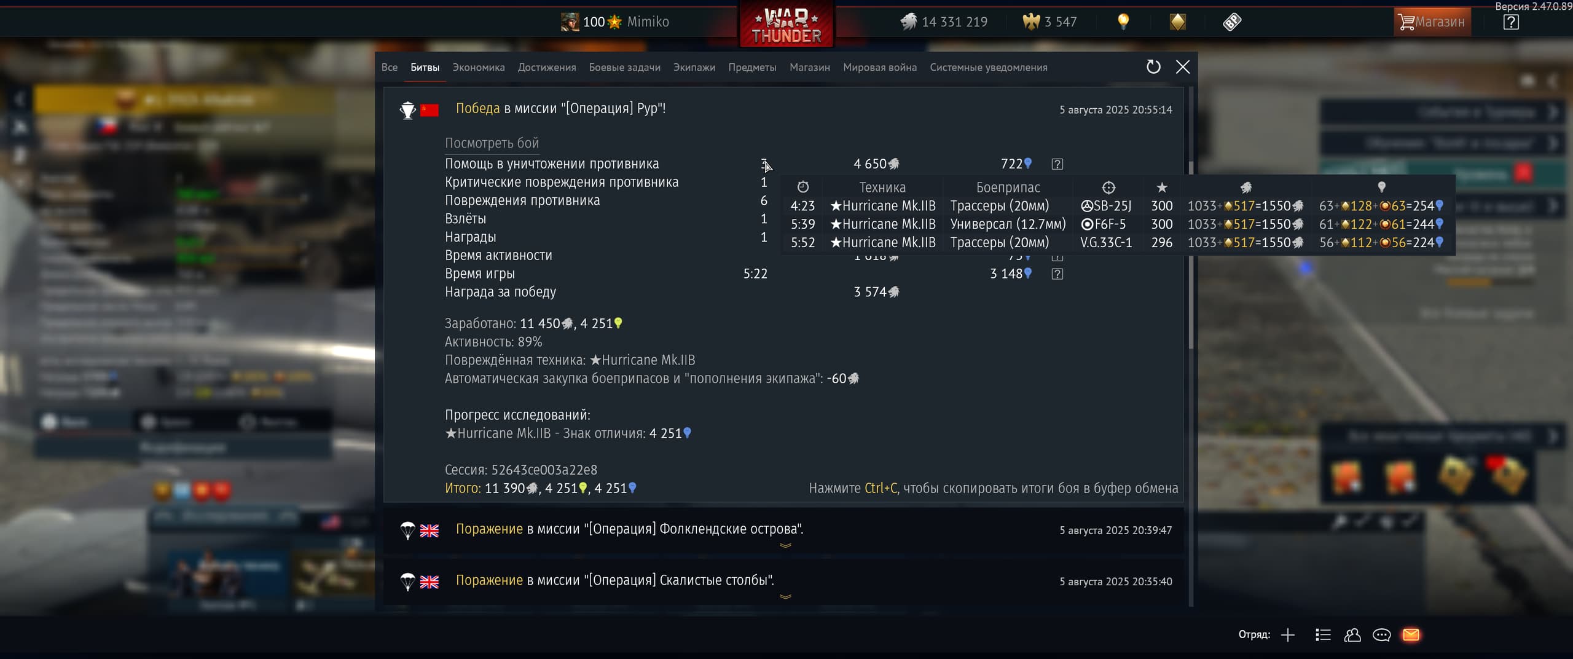Open the light bulb research points icon
Image resolution: width=1573 pixels, height=659 pixels.
(1123, 22)
